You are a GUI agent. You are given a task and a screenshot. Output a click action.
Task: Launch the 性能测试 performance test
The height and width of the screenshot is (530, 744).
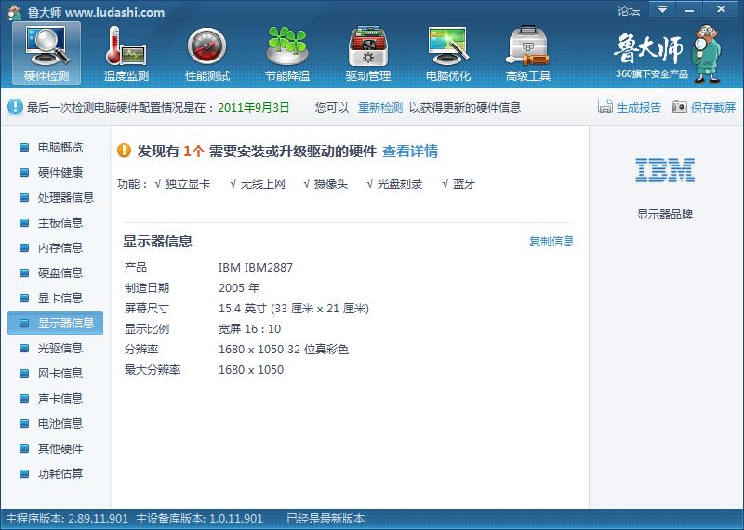[206, 54]
